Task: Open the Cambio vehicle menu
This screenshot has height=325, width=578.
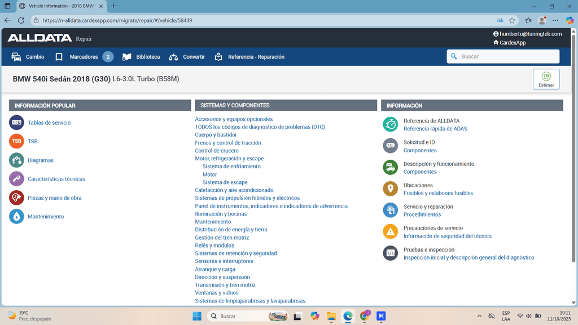Action: 28,57
